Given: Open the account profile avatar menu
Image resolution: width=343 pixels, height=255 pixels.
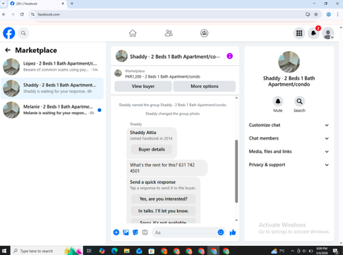Looking at the screenshot, I should [x=328, y=34].
